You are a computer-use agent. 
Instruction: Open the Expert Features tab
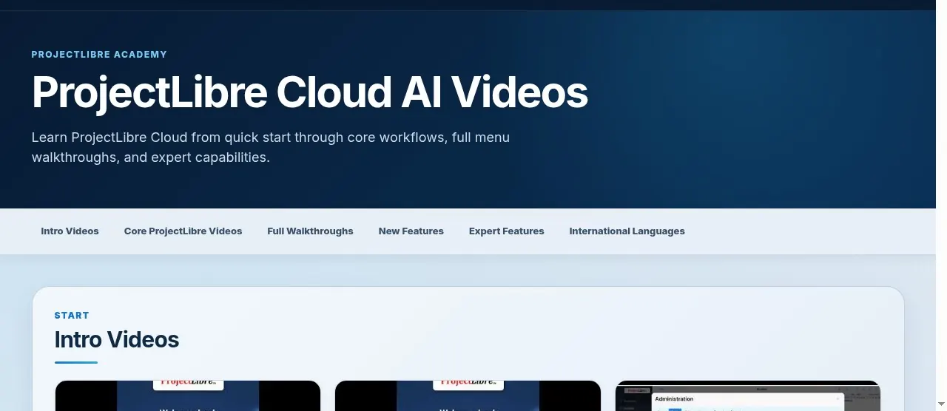pyautogui.click(x=506, y=231)
